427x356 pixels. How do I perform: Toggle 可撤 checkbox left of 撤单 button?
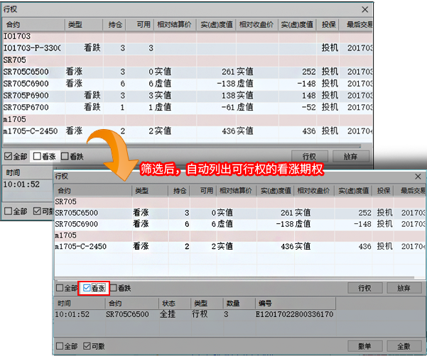point(87,346)
